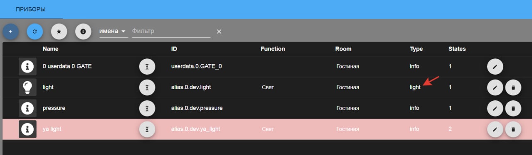Image resolution: width=532 pixels, height=155 pixels.
Task: Edit the ya light device with pencil
Action: coord(495,129)
